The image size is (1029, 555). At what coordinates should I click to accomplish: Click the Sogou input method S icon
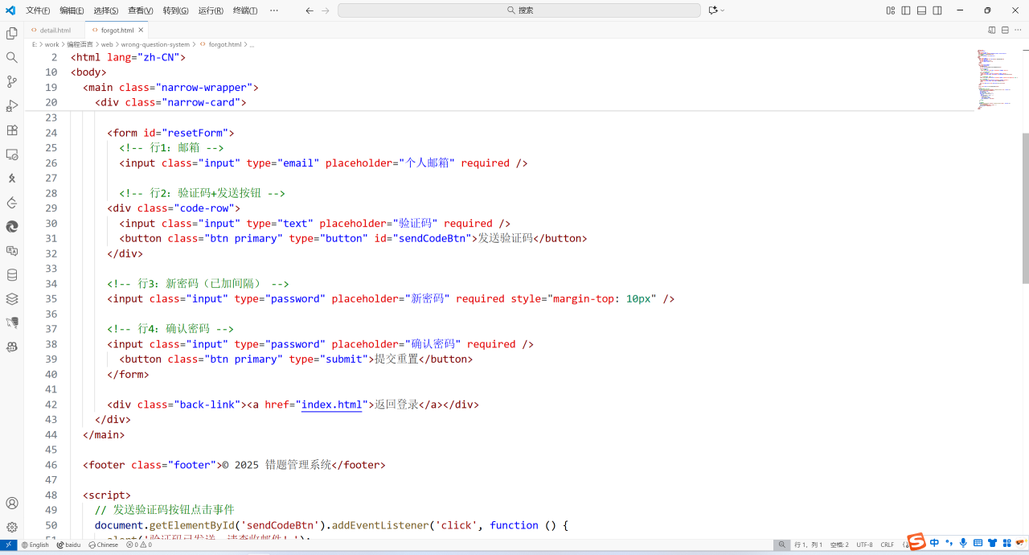pyautogui.click(x=916, y=542)
